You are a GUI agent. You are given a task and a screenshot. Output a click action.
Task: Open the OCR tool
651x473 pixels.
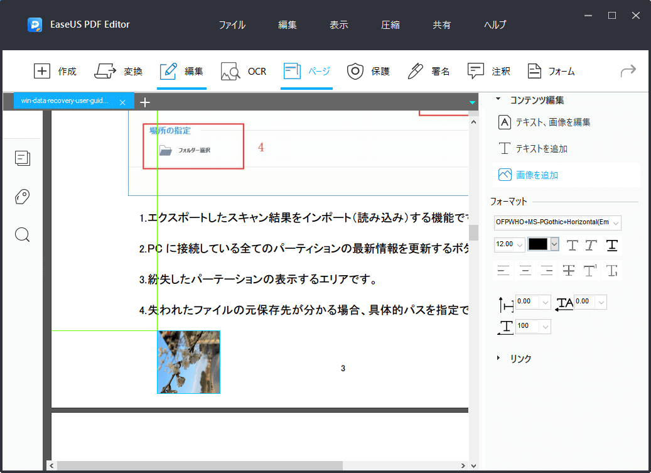(244, 71)
